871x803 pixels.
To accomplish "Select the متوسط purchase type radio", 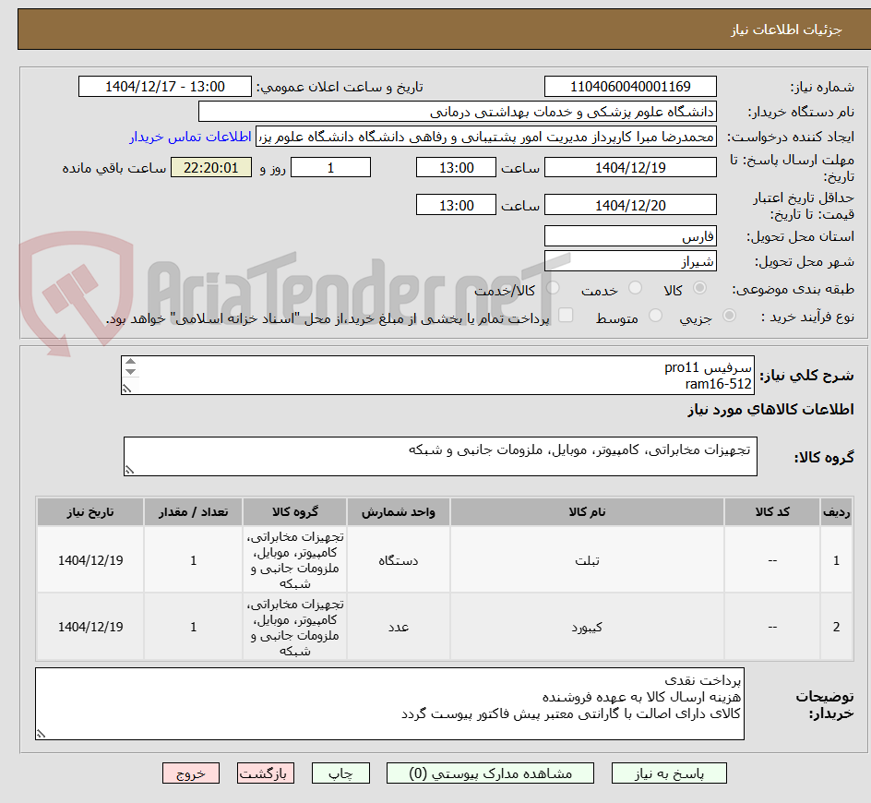I will (655, 316).
